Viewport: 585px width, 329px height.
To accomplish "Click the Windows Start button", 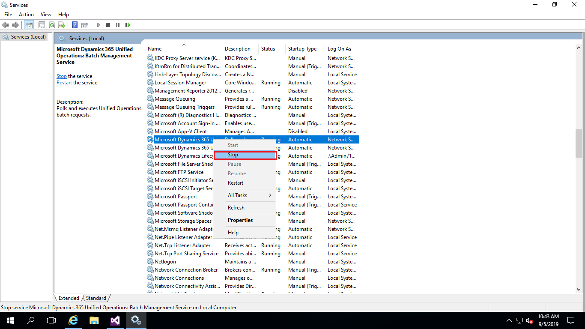I will 10,320.
